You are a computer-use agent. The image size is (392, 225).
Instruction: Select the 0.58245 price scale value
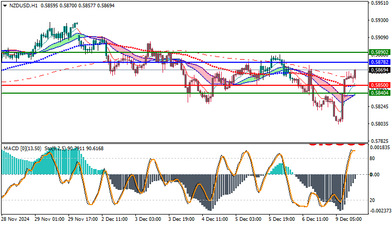(380, 107)
